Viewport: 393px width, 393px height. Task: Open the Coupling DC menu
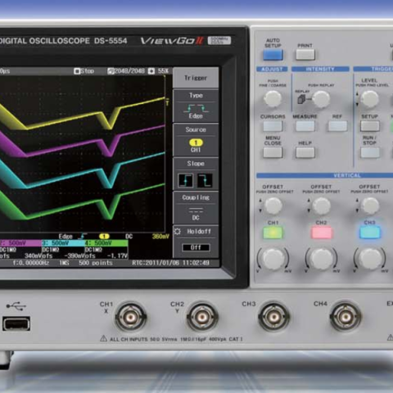pos(196,207)
